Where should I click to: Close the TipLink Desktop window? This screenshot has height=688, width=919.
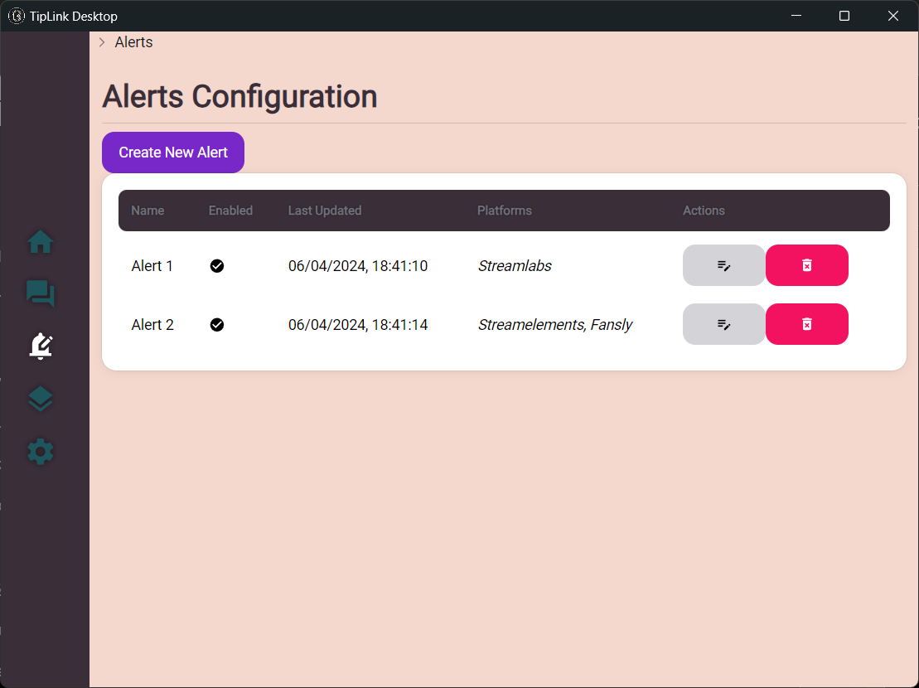(x=893, y=16)
